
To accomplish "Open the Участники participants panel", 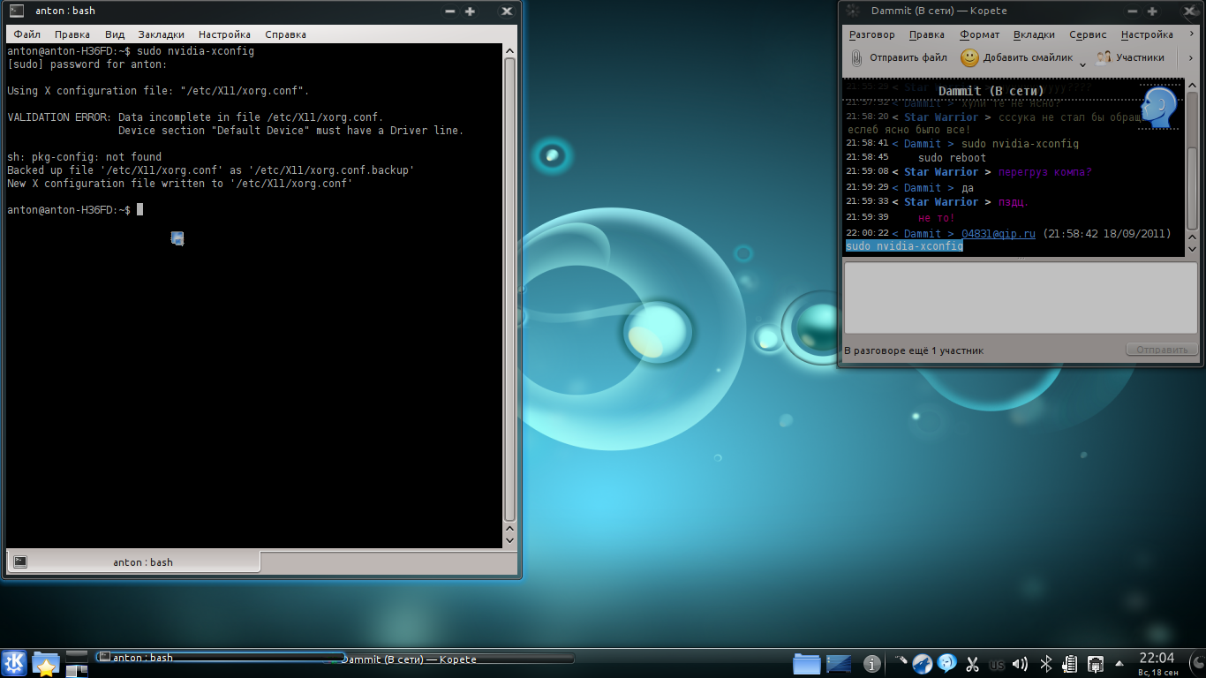I will (x=1130, y=58).
